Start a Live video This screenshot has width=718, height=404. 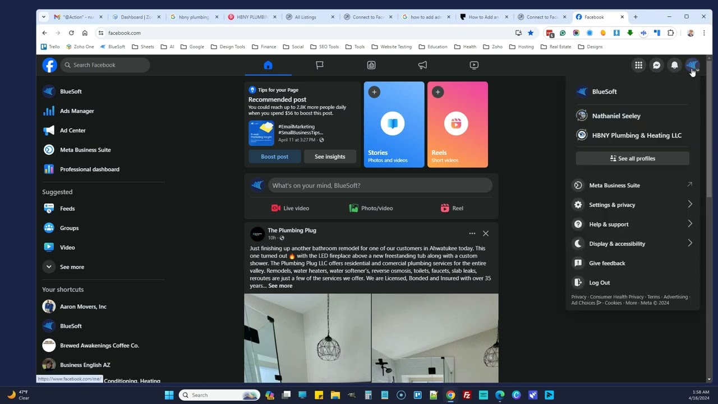pos(290,208)
